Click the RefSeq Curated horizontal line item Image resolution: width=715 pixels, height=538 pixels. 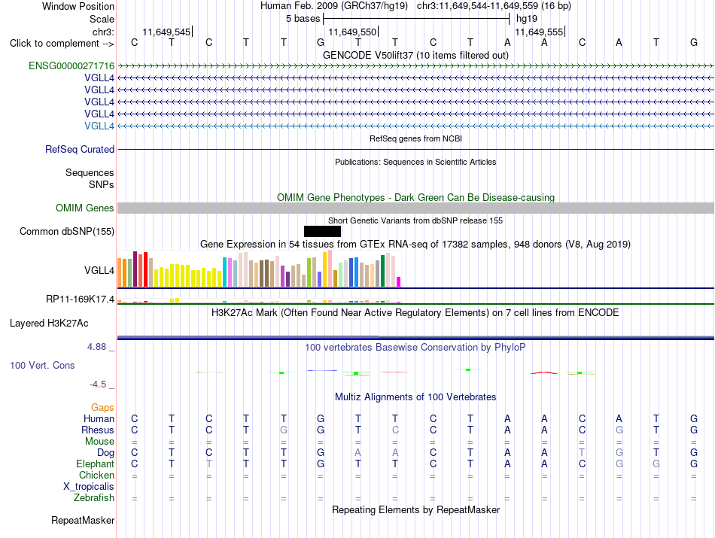coord(415,149)
